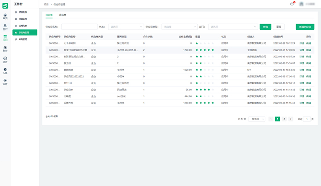The width and height of the screenshot is (321, 186).
Task: Open 设置 settings from the sidebar
Action: [x=5, y=82]
